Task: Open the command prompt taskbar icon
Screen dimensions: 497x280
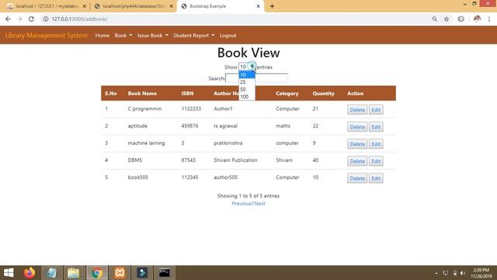Action: tap(164, 273)
